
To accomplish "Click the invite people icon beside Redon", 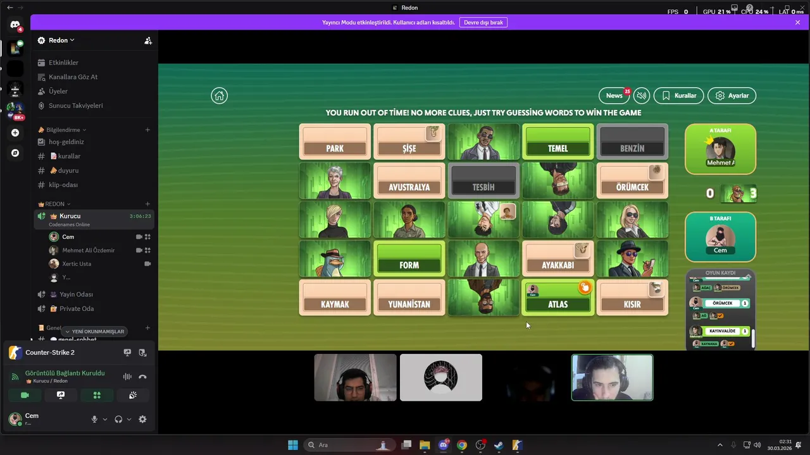I will (x=148, y=40).
